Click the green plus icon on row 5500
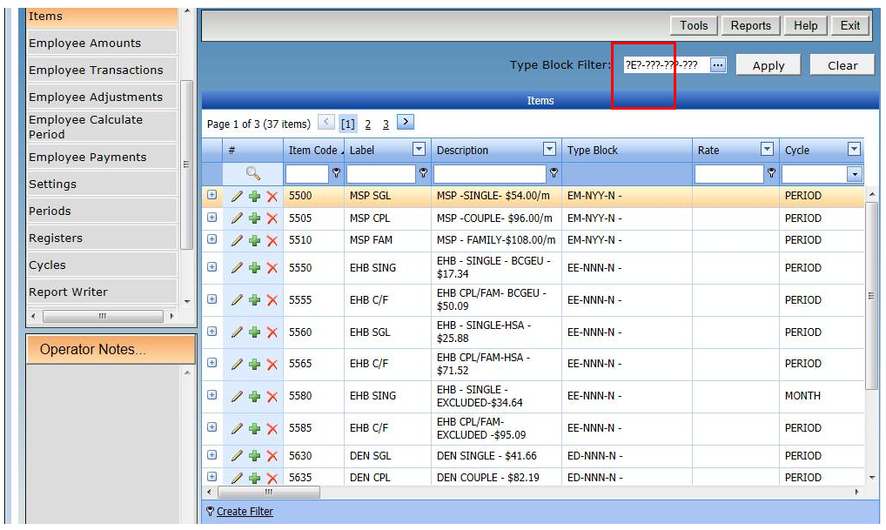 coord(255,196)
